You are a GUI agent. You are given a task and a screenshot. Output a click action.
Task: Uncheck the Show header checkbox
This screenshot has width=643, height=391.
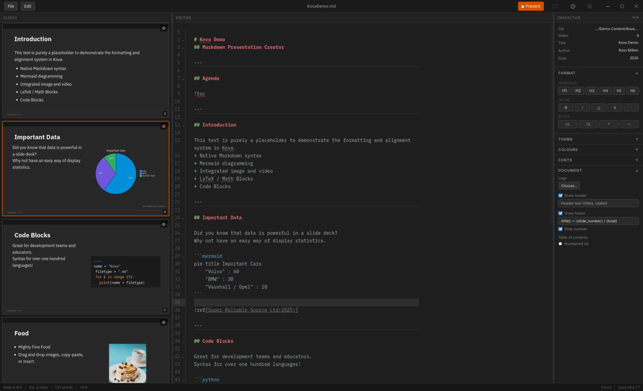560,195
